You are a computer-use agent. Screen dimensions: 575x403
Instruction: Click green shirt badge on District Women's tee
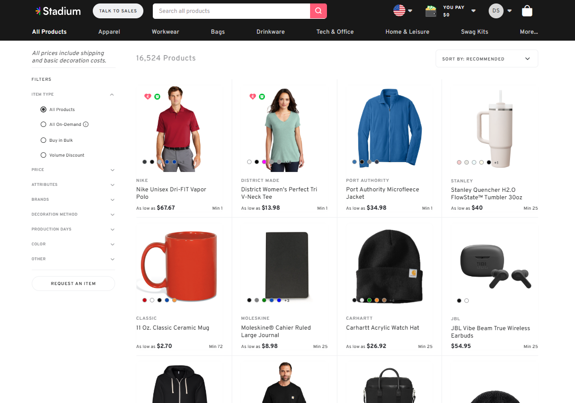[x=262, y=96]
